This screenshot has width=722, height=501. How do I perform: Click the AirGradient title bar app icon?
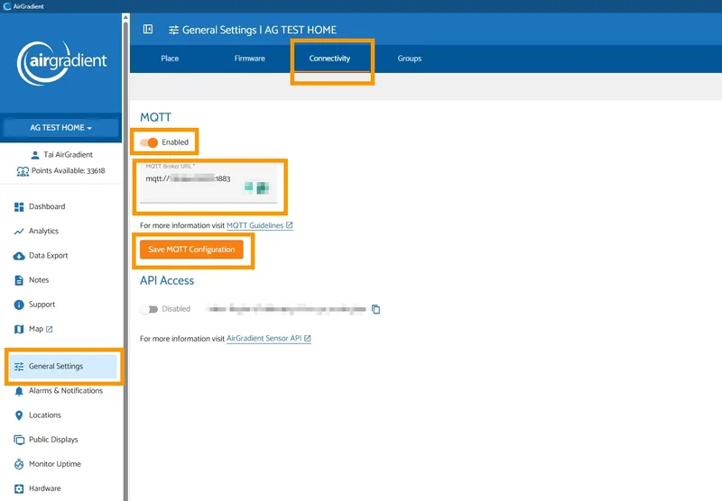tap(6, 6)
